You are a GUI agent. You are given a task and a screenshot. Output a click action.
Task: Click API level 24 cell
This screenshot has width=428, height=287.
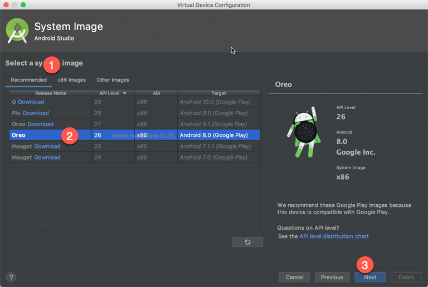click(x=113, y=157)
